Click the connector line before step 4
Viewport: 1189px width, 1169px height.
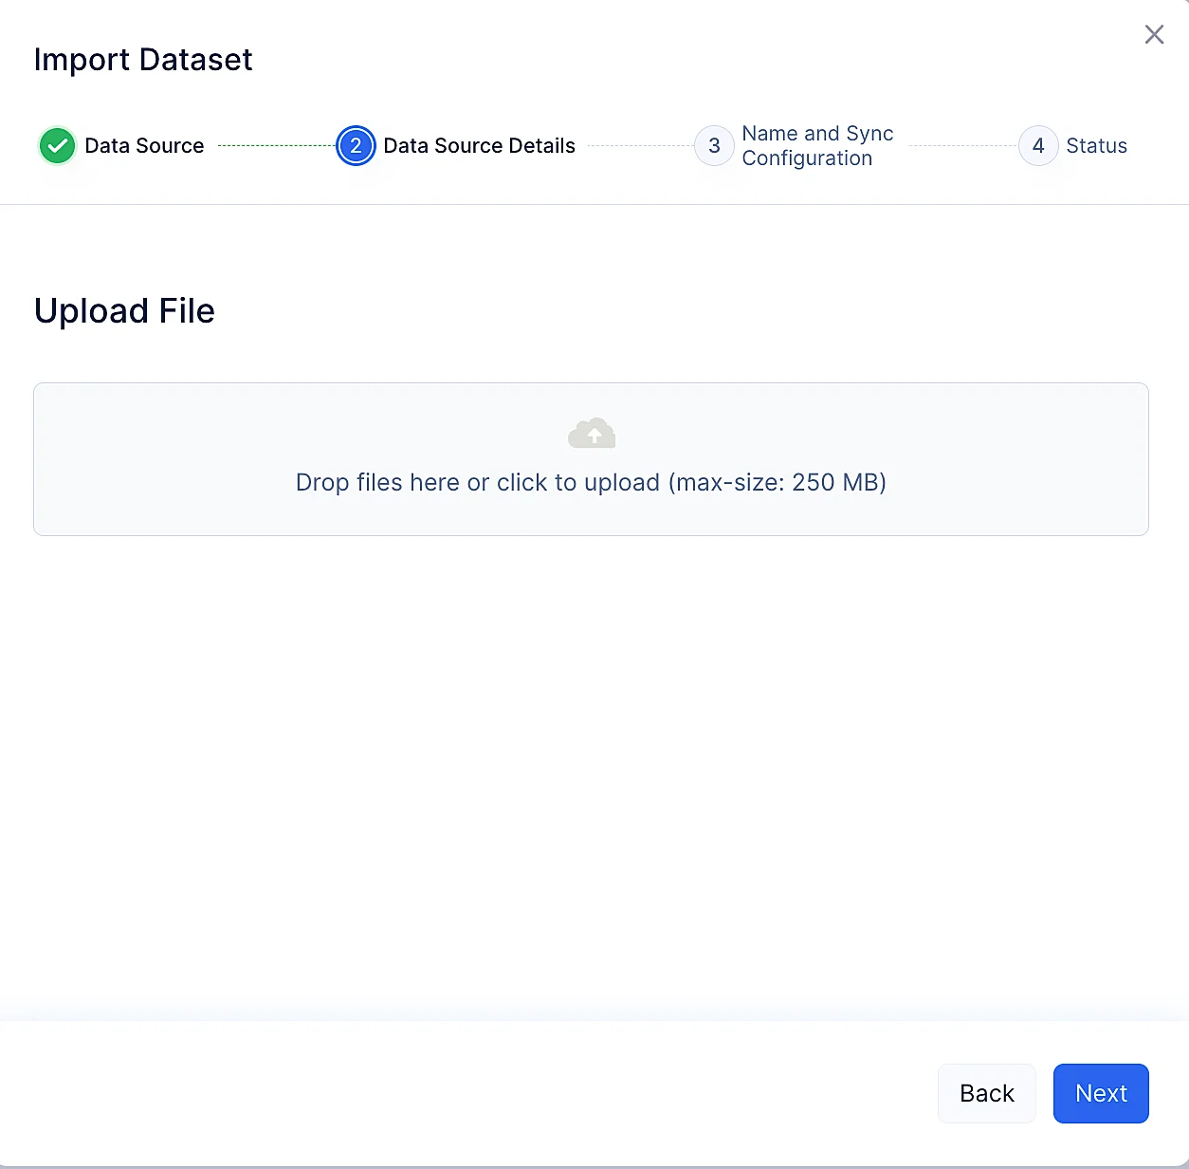coord(960,146)
